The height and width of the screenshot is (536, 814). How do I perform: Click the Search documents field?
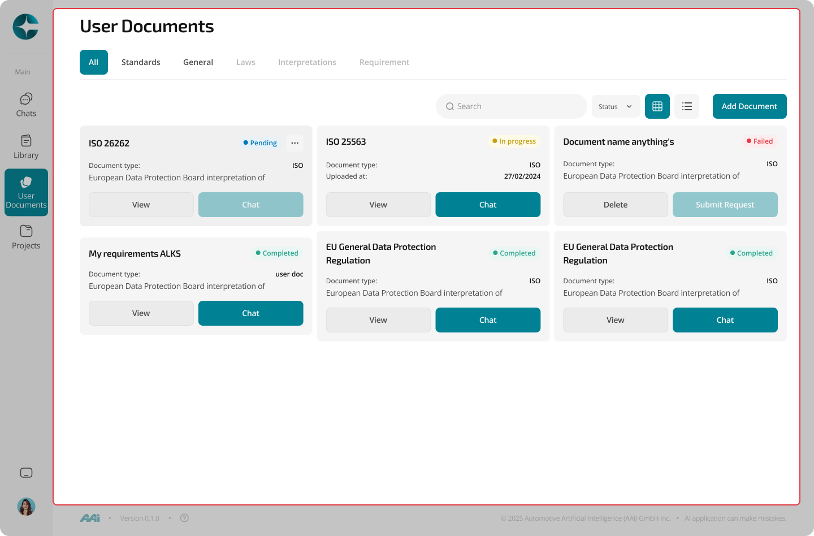click(x=511, y=106)
